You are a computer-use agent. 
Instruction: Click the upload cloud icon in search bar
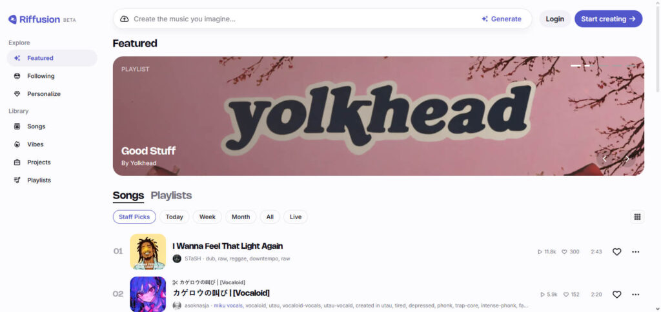click(125, 19)
